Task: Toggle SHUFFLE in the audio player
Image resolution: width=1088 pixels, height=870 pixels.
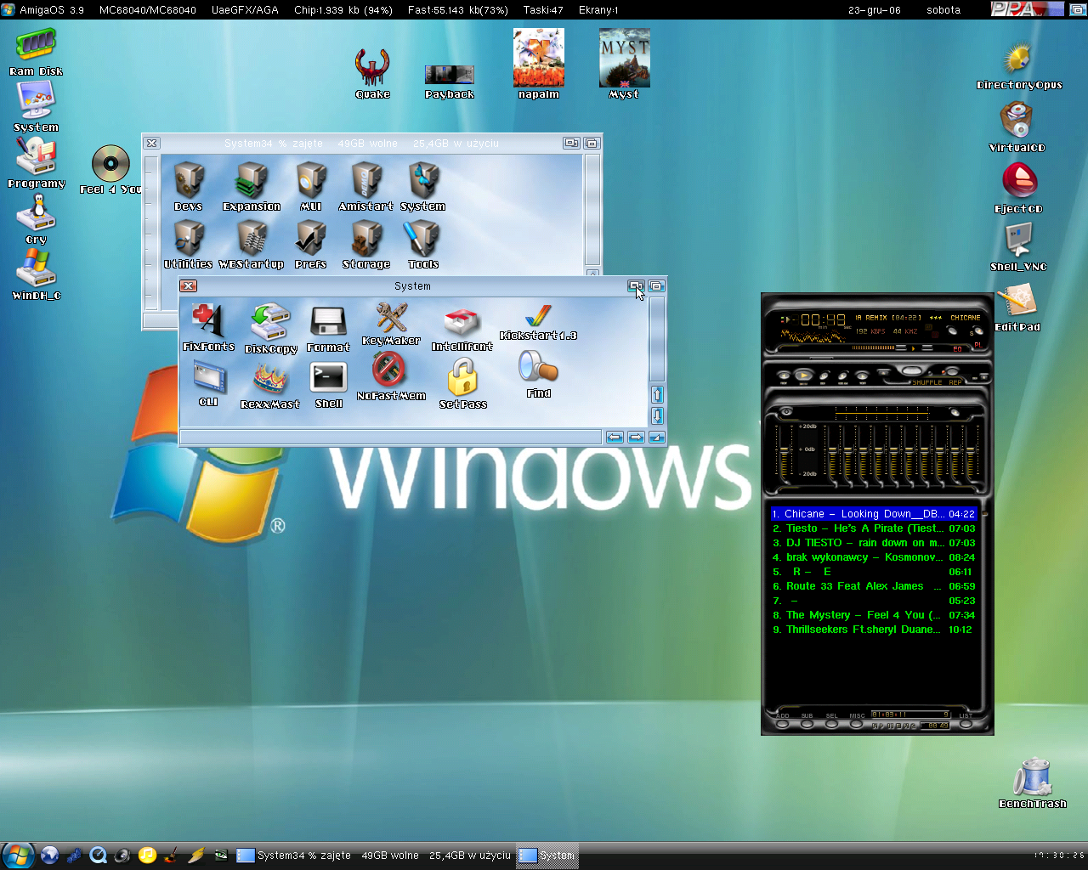Action: (x=927, y=382)
